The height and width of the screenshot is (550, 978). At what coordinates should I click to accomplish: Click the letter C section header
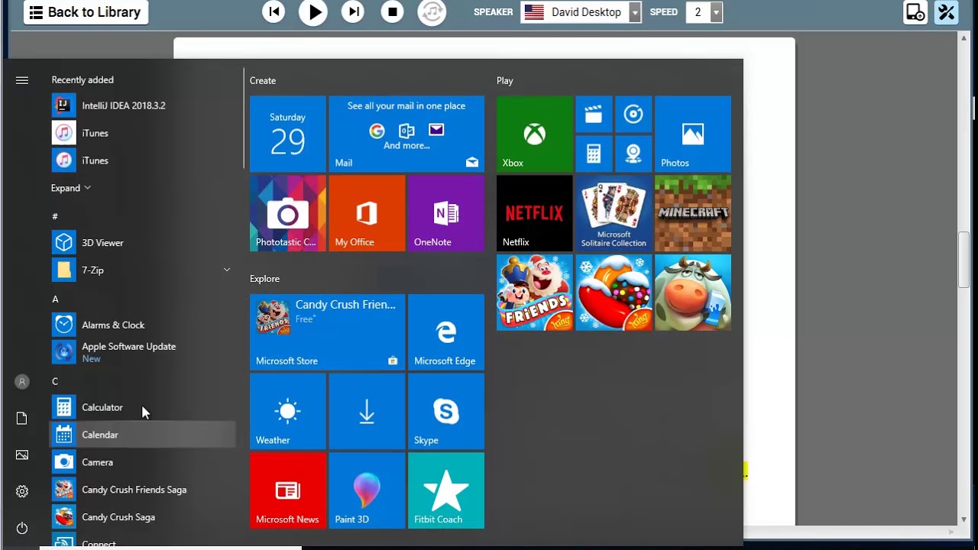point(55,381)
